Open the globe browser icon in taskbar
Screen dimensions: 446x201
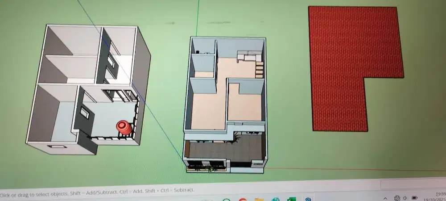pos(276,199)
